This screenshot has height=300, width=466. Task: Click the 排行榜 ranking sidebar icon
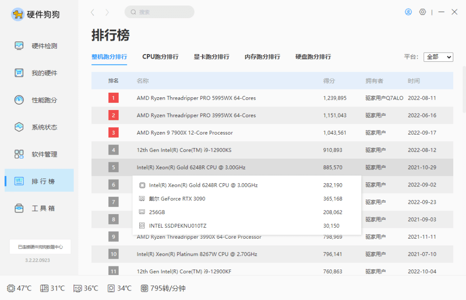[x=19, y=181]
